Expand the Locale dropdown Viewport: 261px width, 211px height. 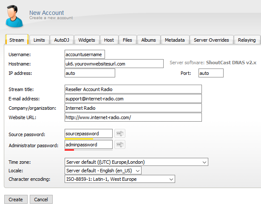click(103, 171)
